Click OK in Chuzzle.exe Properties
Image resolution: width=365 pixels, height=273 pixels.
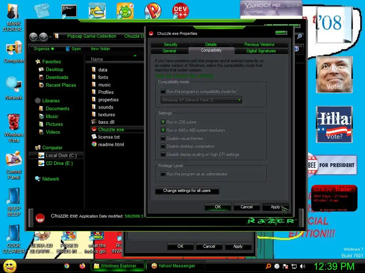click(x=218, y=207)
